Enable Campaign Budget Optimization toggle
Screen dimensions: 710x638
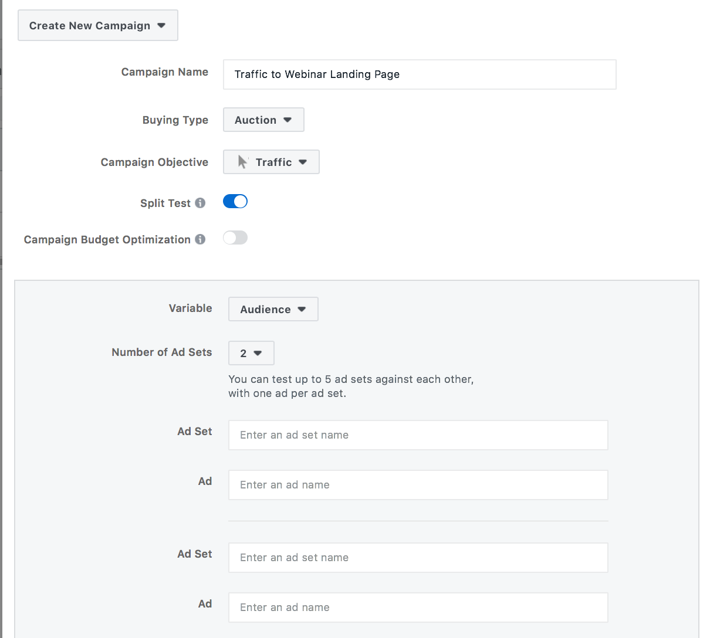(x=235, y=238)
